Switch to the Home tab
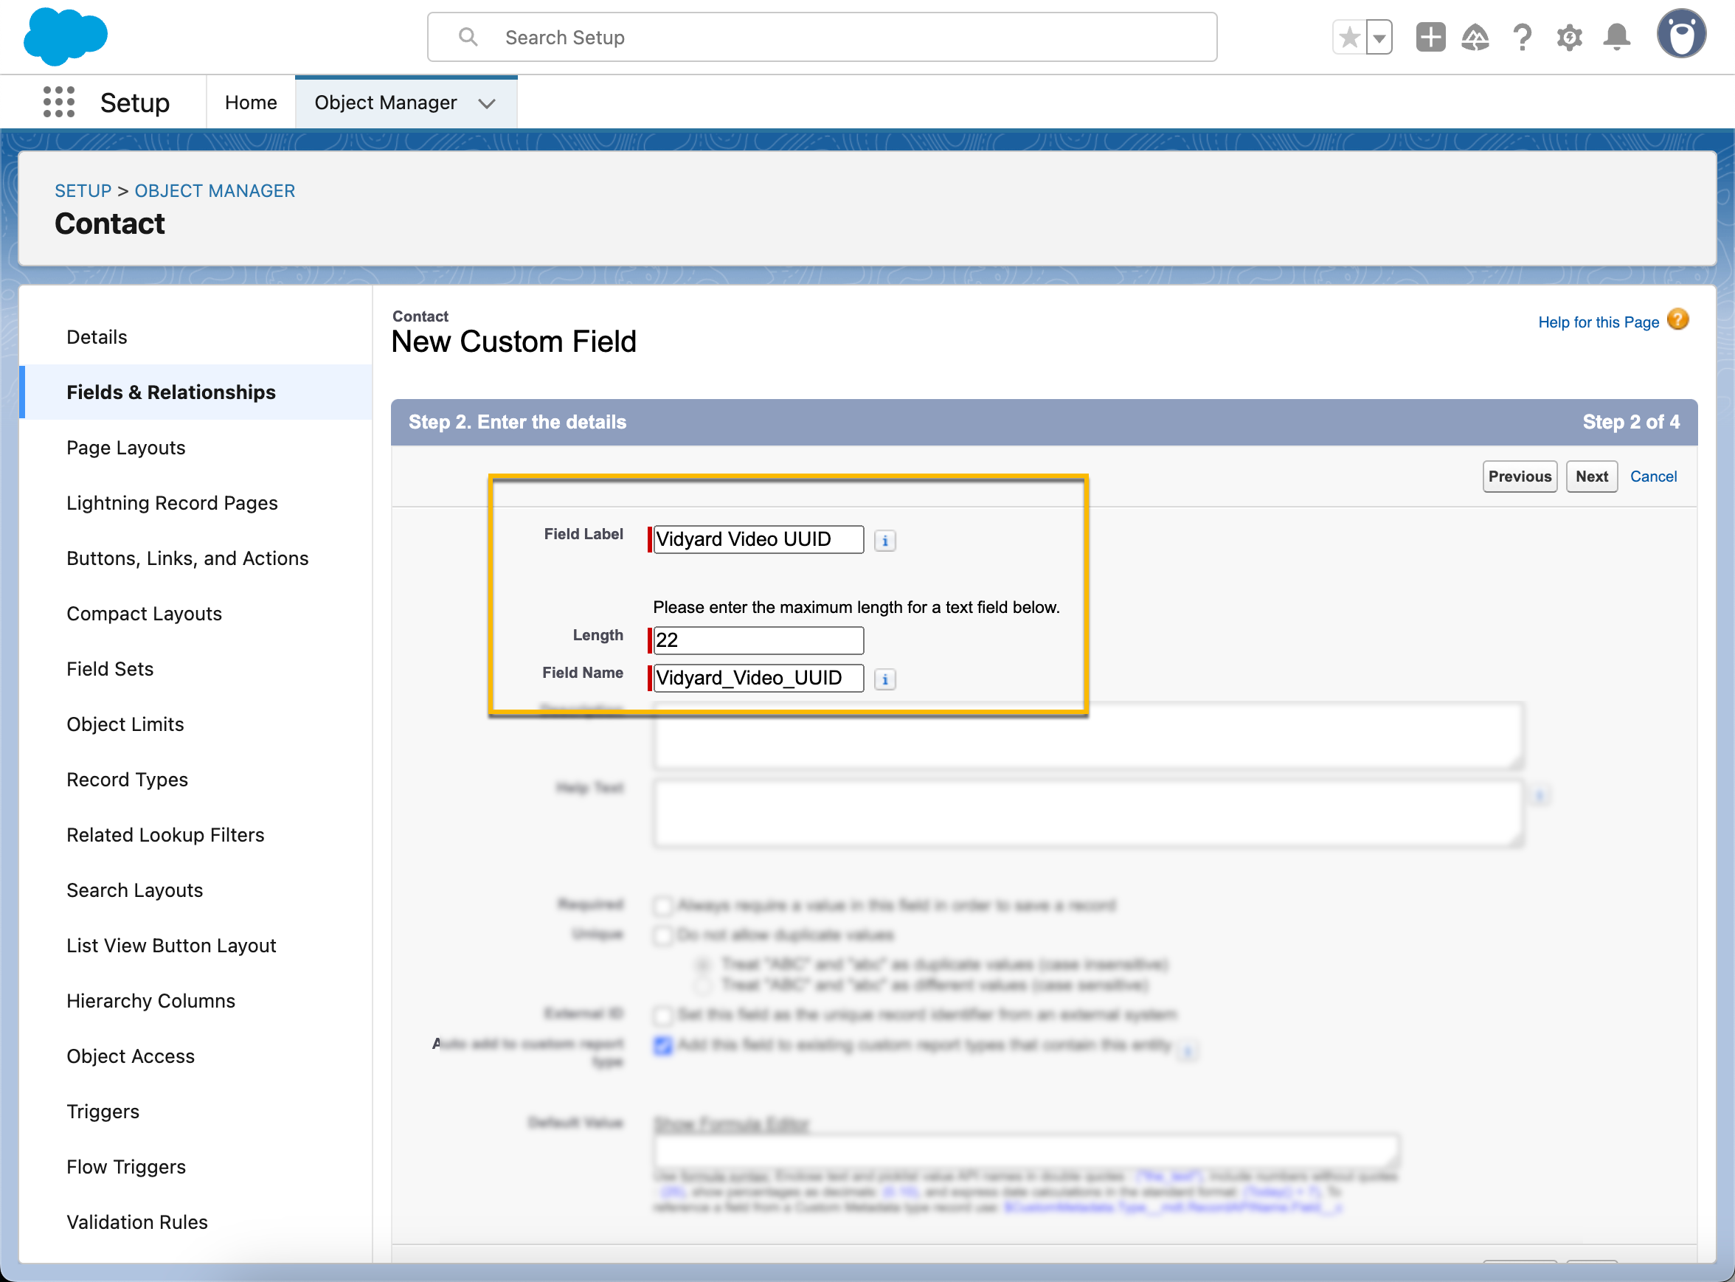1735x1282 pixels. [251, 103]
